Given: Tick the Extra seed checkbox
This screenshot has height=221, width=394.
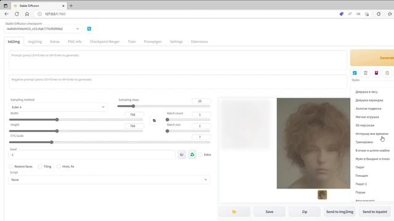Looking at the screenshot, I should tap(200, 155).
